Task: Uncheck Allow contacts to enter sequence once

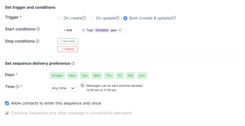Action: [x=7, y=103]
